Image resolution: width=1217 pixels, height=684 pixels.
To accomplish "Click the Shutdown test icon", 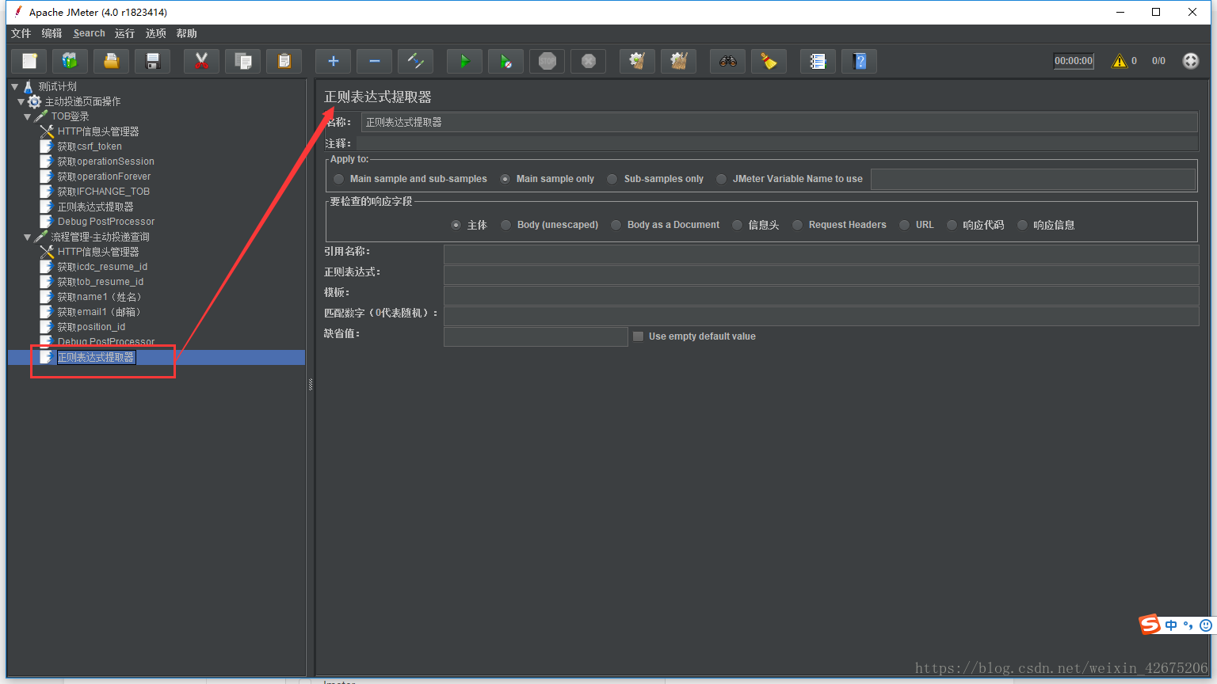I will [x=589, y=61].
